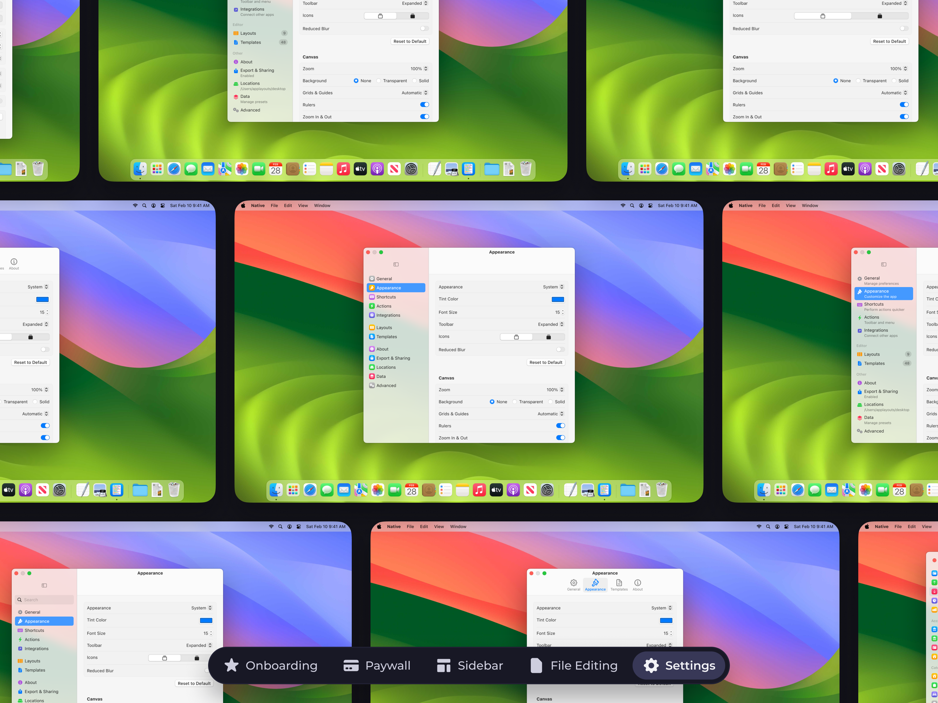This screenshot has height=703, width=938.
Task: Toggle Rulers switch in center window
Action: (560, 426)
